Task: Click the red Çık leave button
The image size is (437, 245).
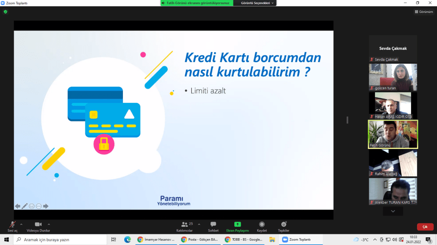Action: 425,227
